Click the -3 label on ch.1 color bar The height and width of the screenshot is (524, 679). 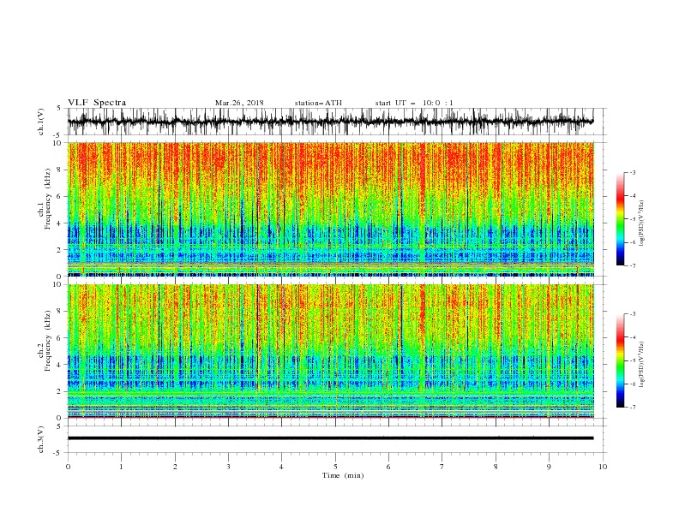click(x=632, y=172)
